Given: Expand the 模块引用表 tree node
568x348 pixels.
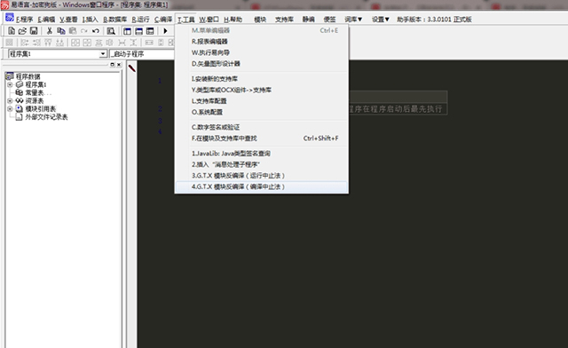Looking at the screenshot, I should pyautogui.click(x=10, y=108).
